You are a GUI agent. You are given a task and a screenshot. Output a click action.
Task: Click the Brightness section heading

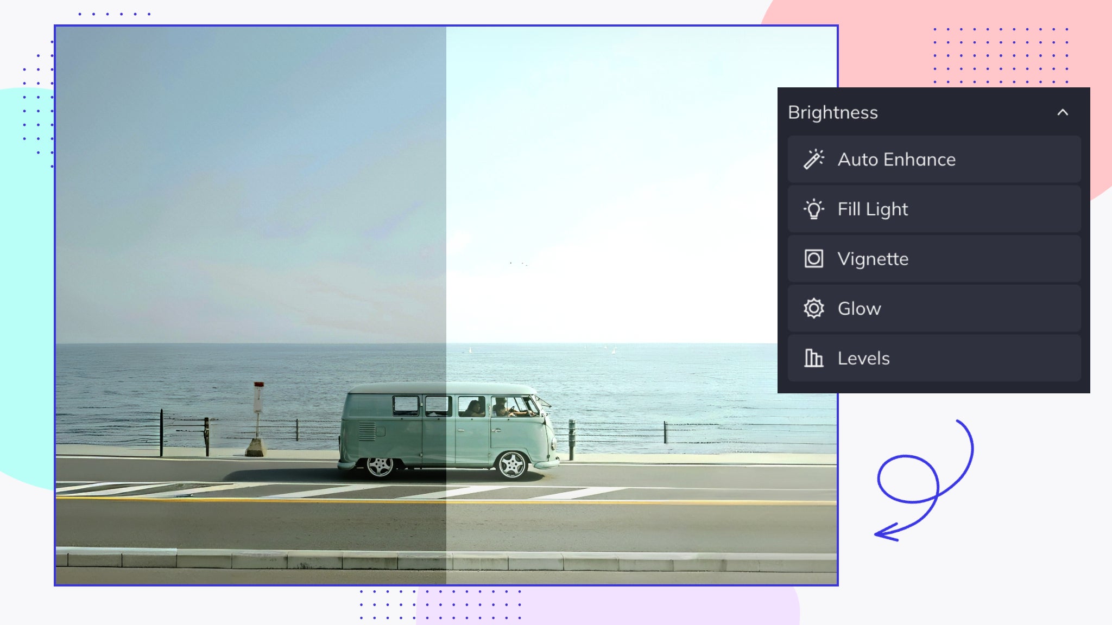tap(832, 113)
